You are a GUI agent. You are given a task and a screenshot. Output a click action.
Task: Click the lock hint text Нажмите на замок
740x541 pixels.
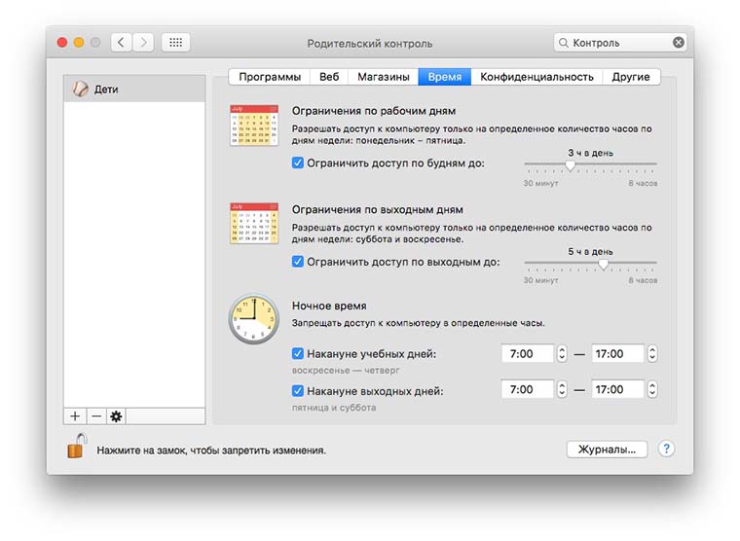[211, 451]
